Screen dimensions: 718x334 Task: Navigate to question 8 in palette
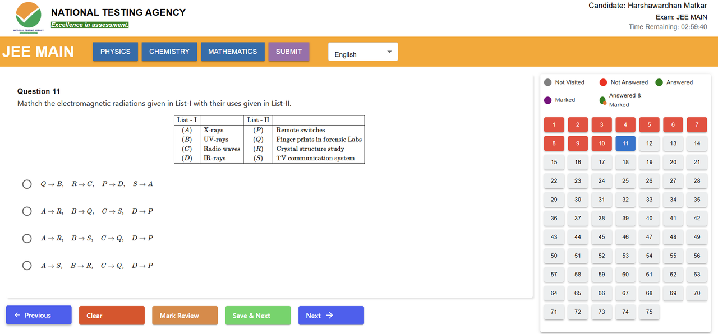click(554, 143)
